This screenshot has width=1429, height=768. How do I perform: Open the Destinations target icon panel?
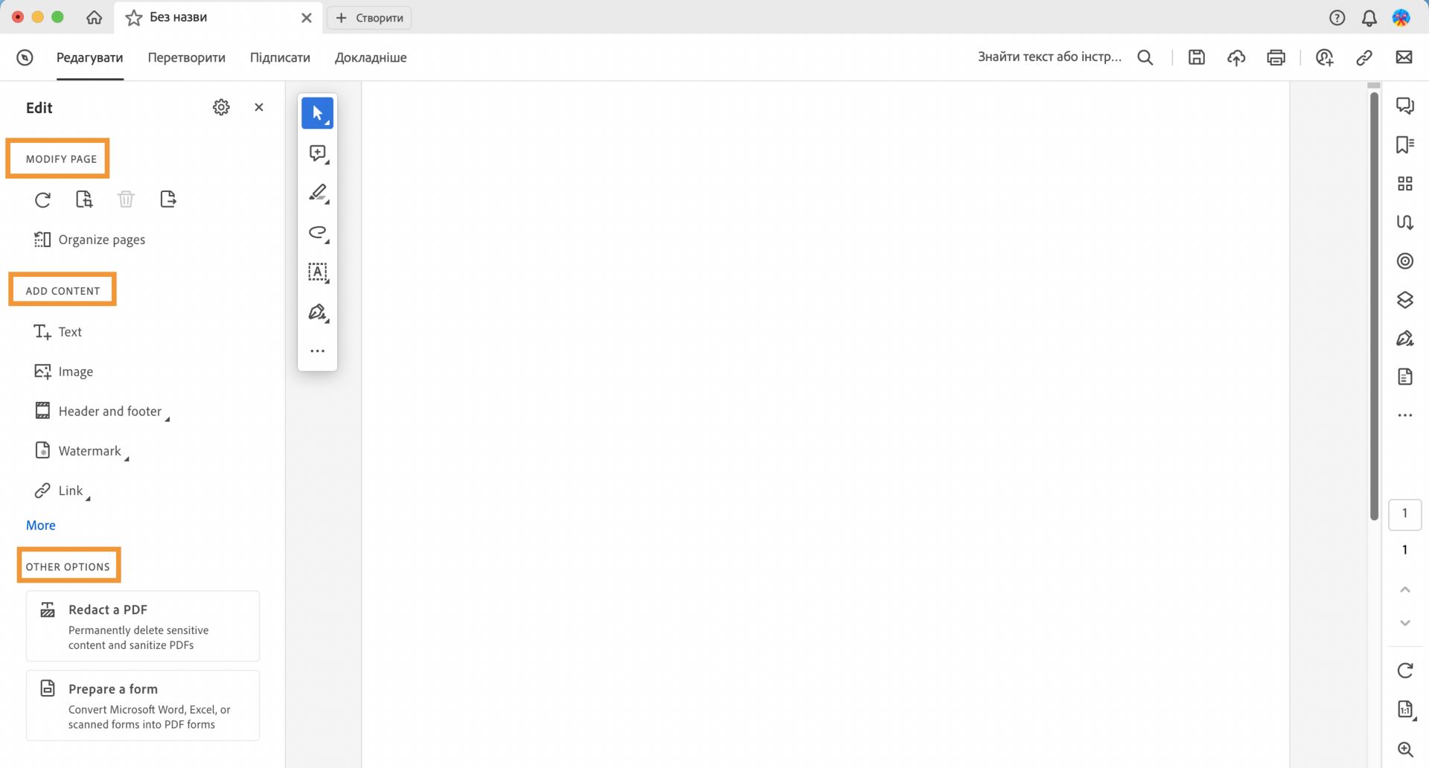[1405, 261]
